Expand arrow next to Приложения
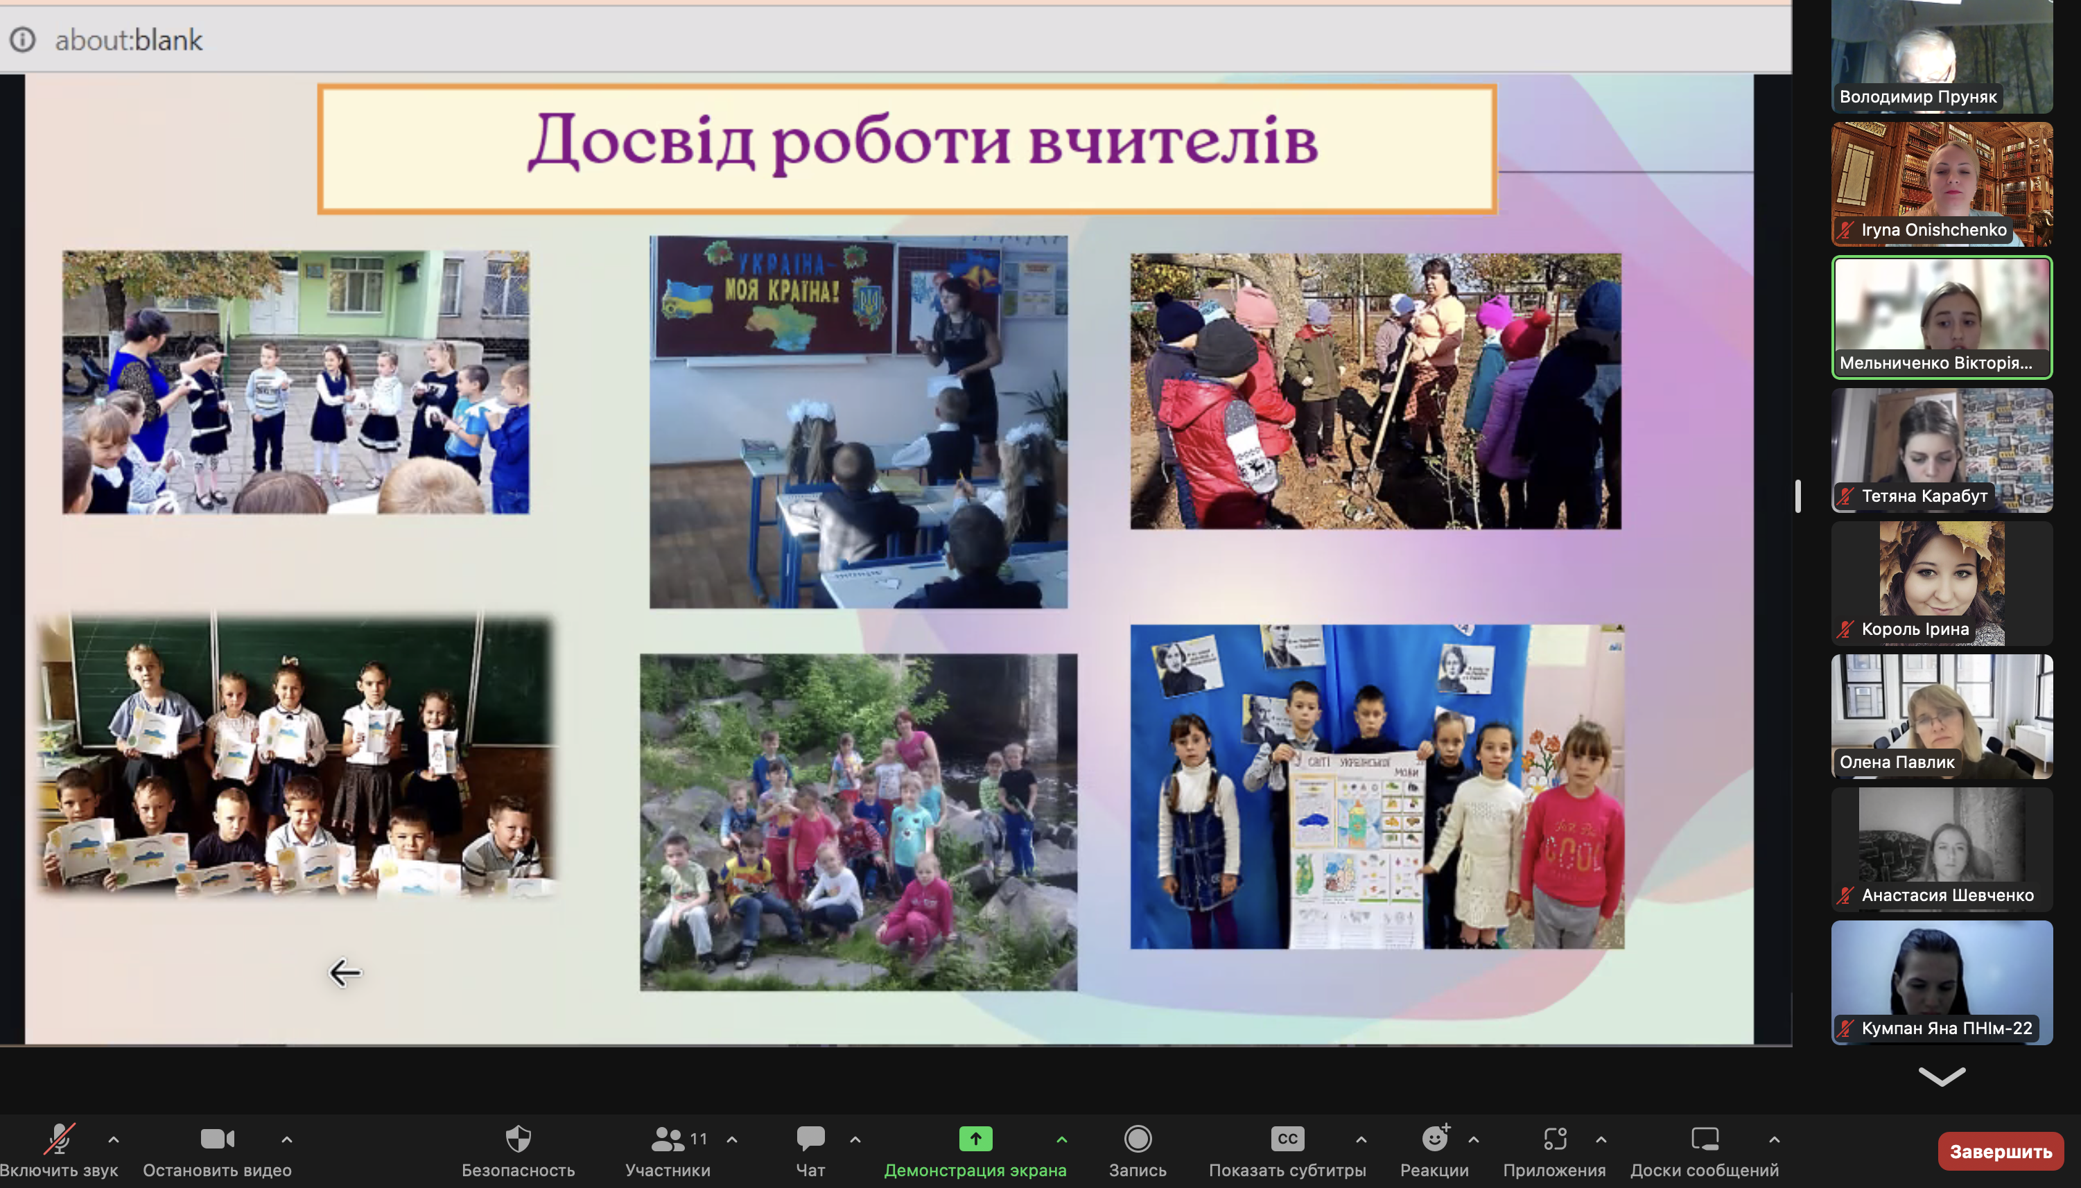 tap(1601, 1139)
